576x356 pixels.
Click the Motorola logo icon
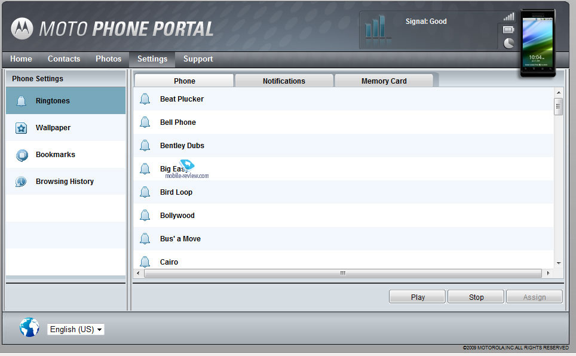(x=22, y=28)
